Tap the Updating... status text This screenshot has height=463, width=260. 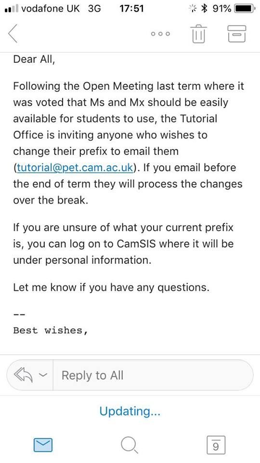click(130, 411)
